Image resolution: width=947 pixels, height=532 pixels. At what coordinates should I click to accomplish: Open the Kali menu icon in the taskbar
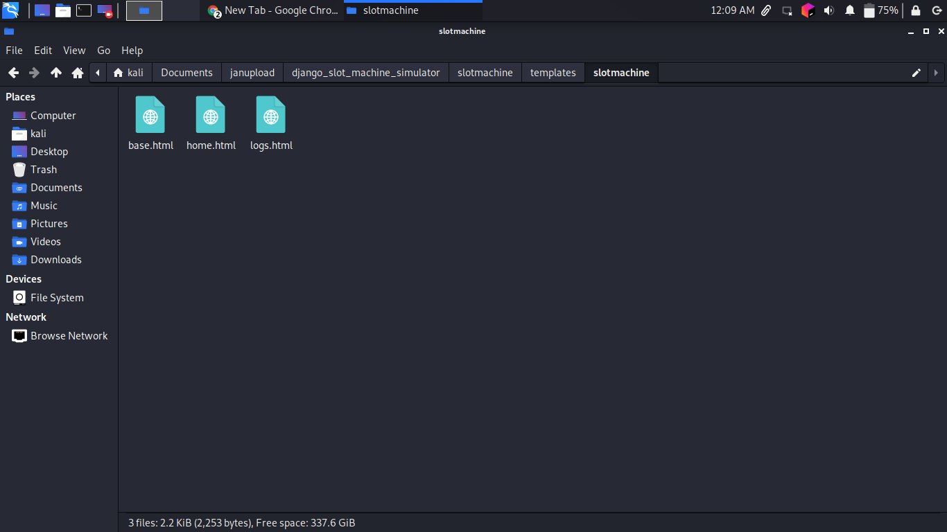(10, 10)
